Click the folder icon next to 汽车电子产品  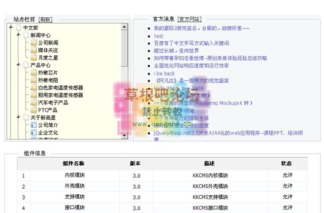click(34, 102)
